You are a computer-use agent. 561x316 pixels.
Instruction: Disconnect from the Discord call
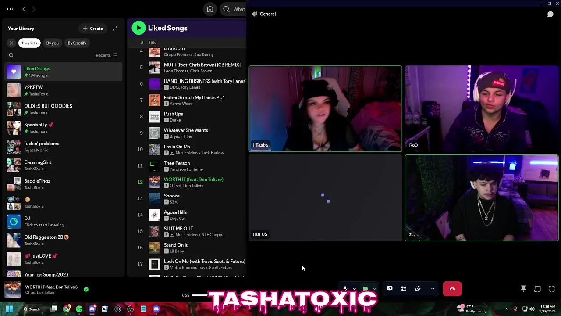[x=452, y=289]
